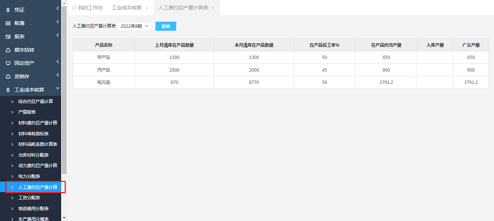This screenshot has height=221, width=494.
Task: Click the 在产品约当产量 column header
Action: (386, 45)
